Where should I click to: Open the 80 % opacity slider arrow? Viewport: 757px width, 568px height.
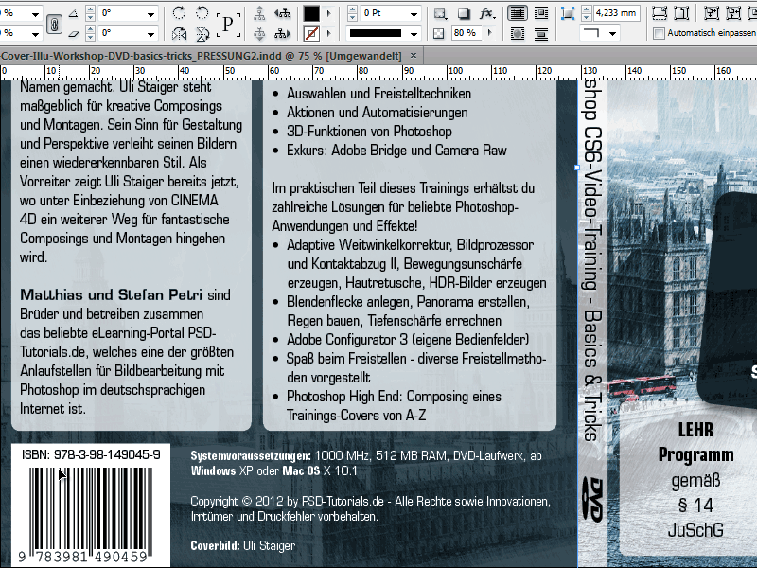(490, 33)
